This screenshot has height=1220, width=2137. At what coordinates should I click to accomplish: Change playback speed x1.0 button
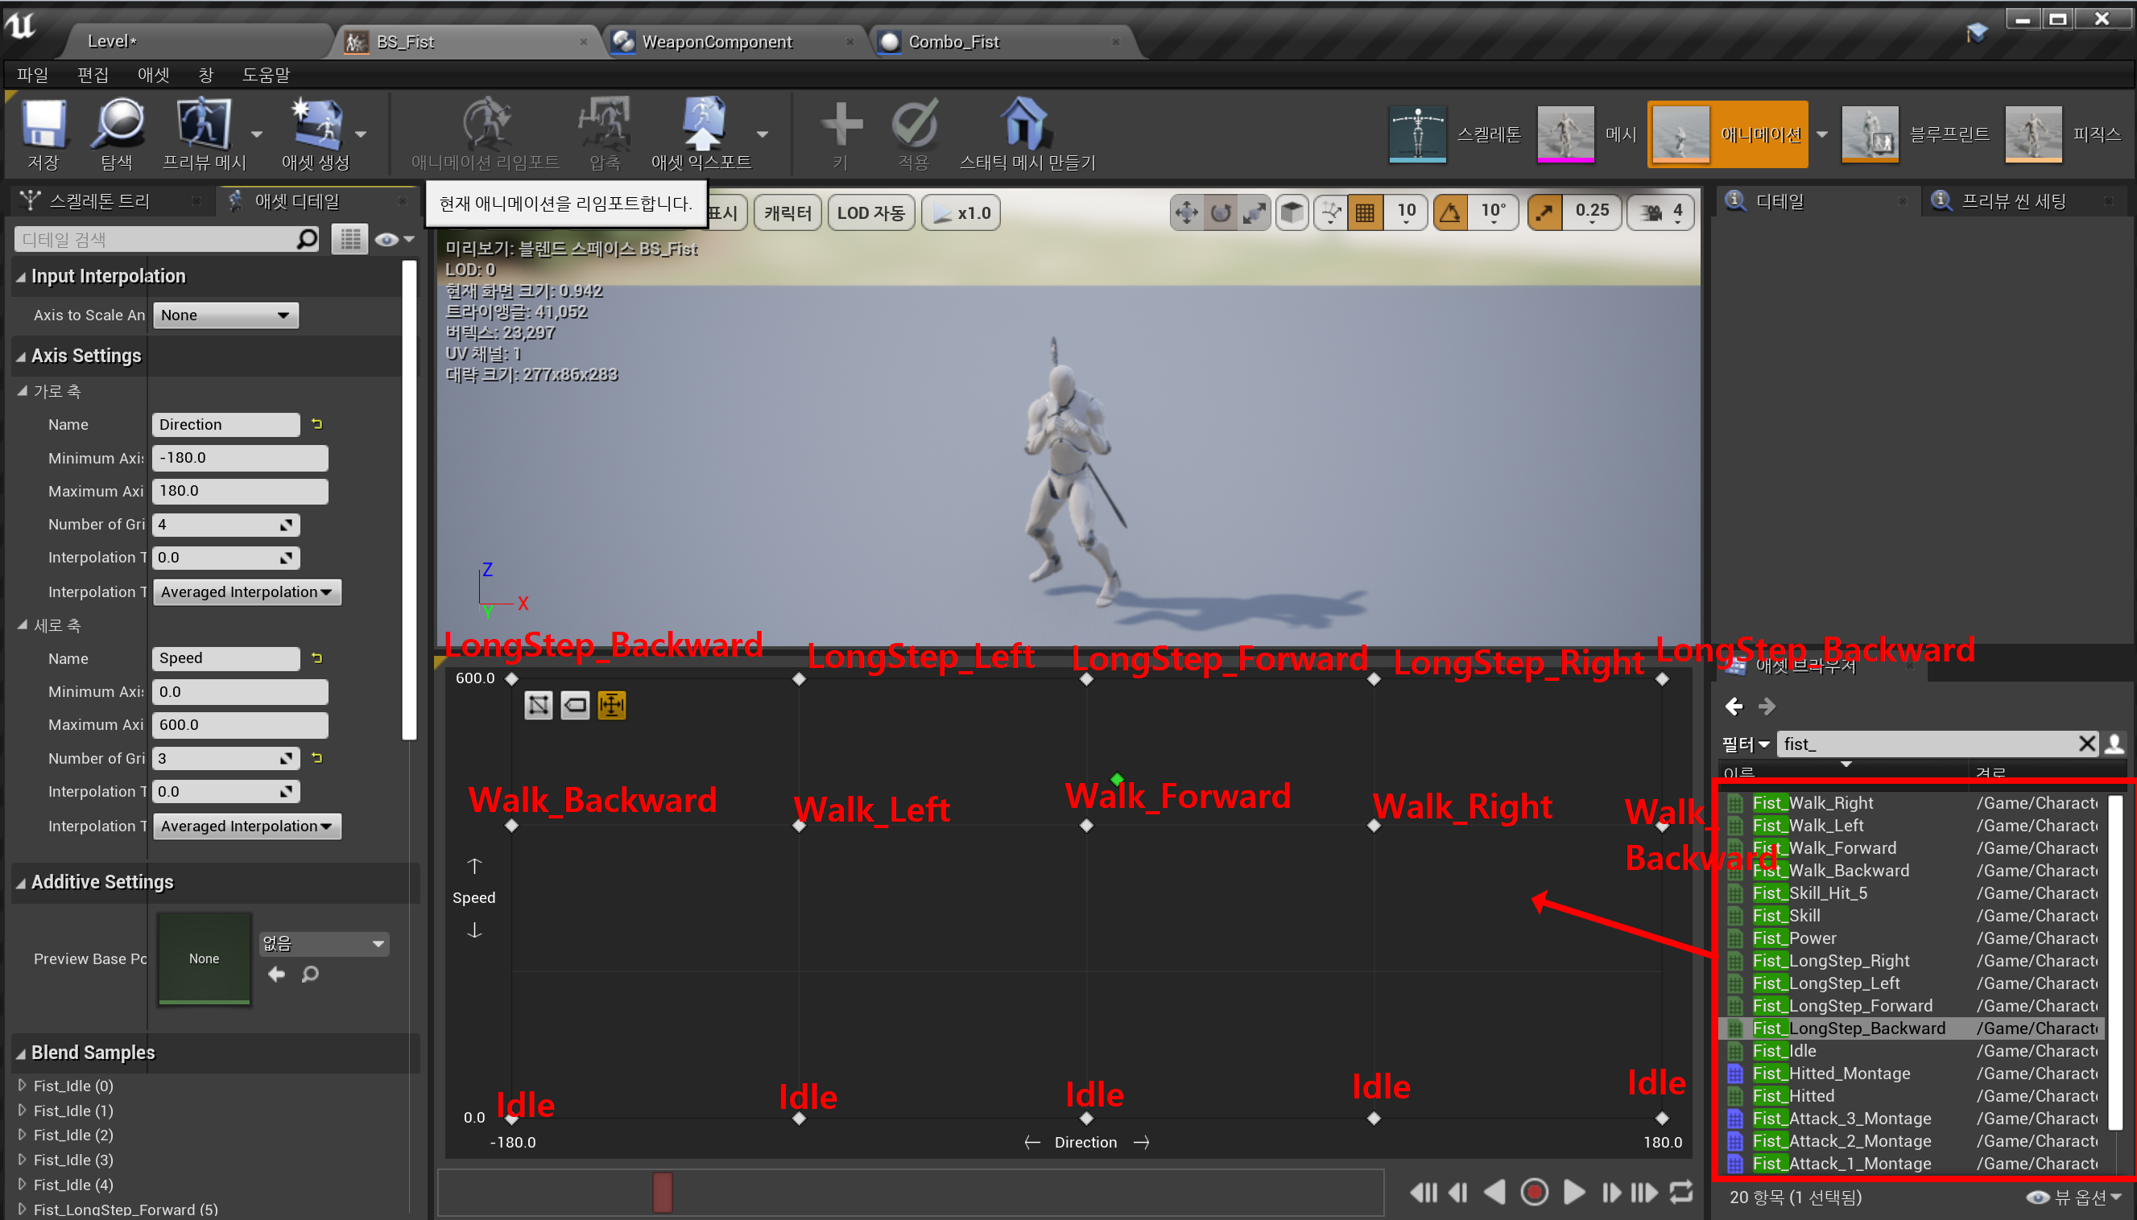[x=961, y=212]
